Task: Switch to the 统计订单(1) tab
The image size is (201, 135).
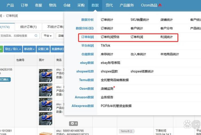Action: click(28, 27)
